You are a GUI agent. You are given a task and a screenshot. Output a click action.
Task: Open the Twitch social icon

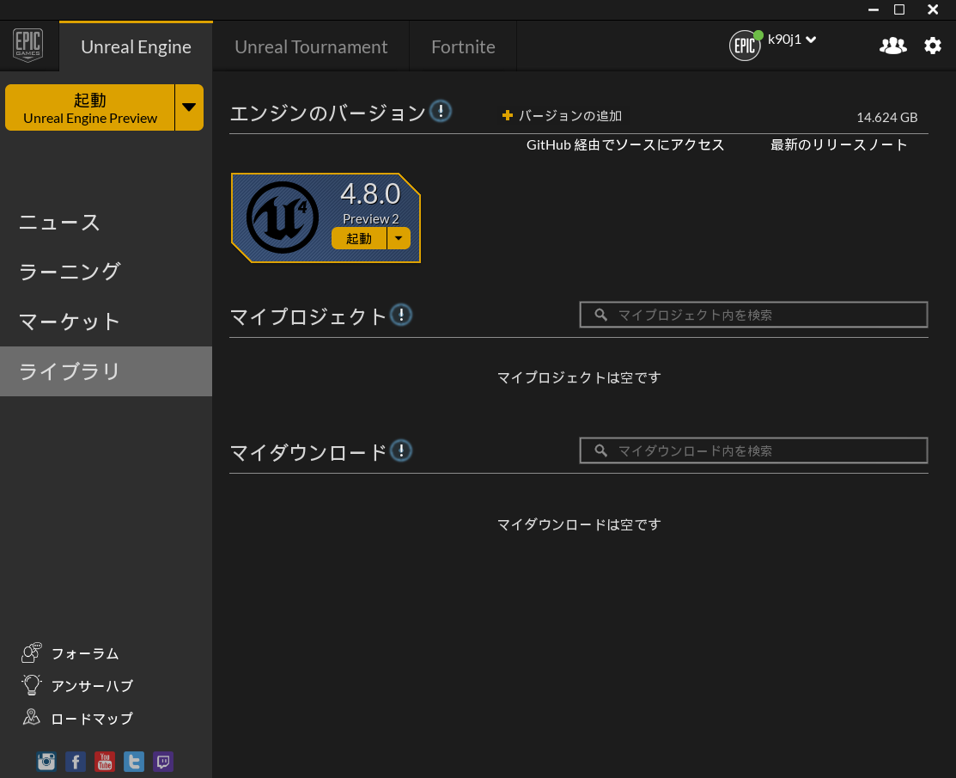(x=163, y=762)
